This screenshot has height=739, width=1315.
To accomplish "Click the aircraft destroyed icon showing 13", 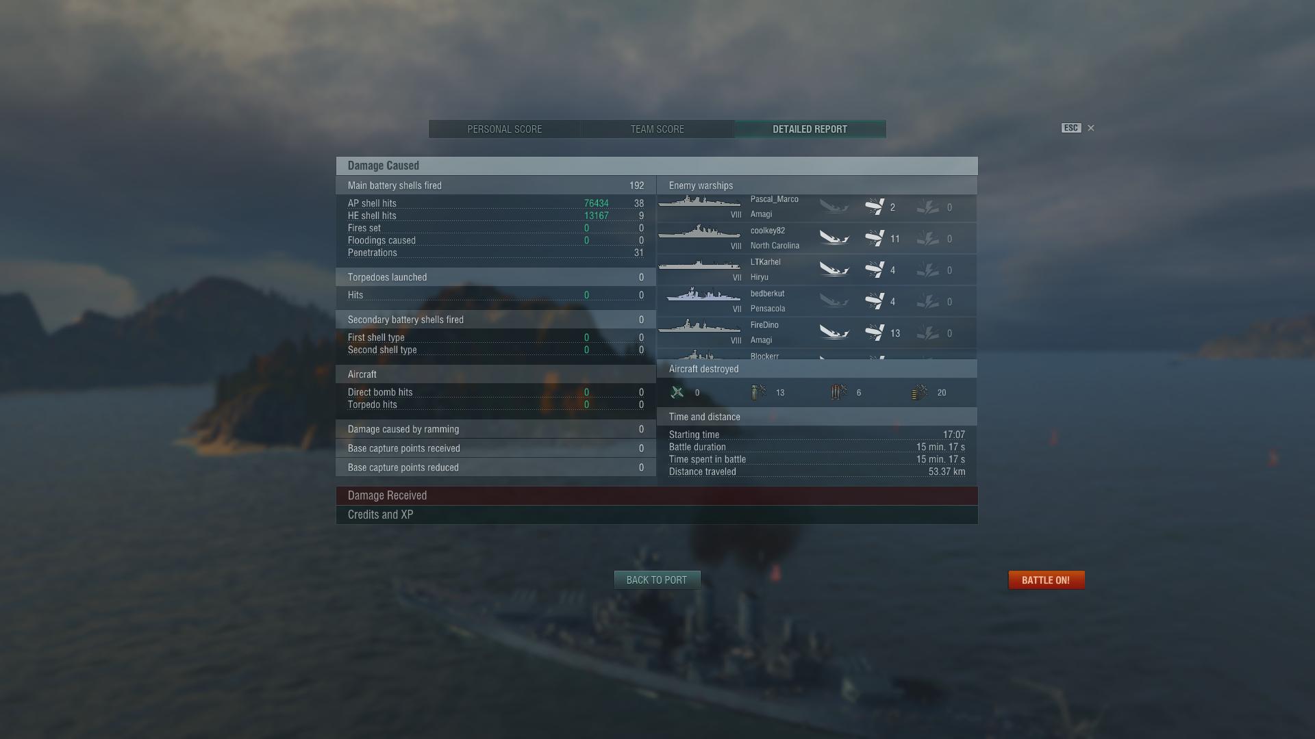I will pos(758,392).
